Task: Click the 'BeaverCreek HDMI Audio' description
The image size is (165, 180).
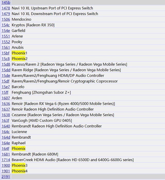Action: [x=73, y=160]
